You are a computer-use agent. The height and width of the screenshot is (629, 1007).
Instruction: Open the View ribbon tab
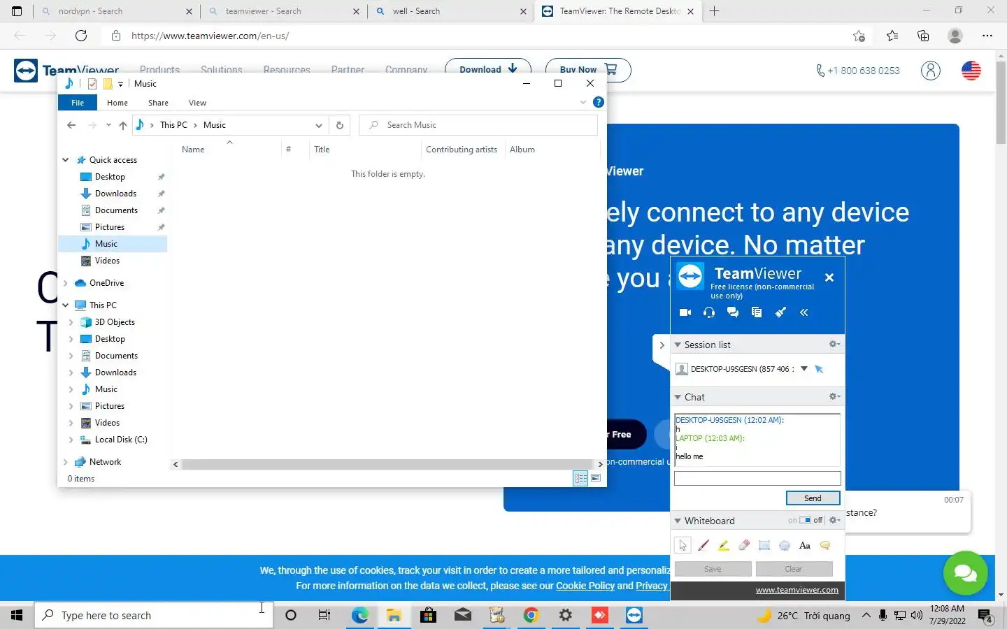click(x=197, y=103)
